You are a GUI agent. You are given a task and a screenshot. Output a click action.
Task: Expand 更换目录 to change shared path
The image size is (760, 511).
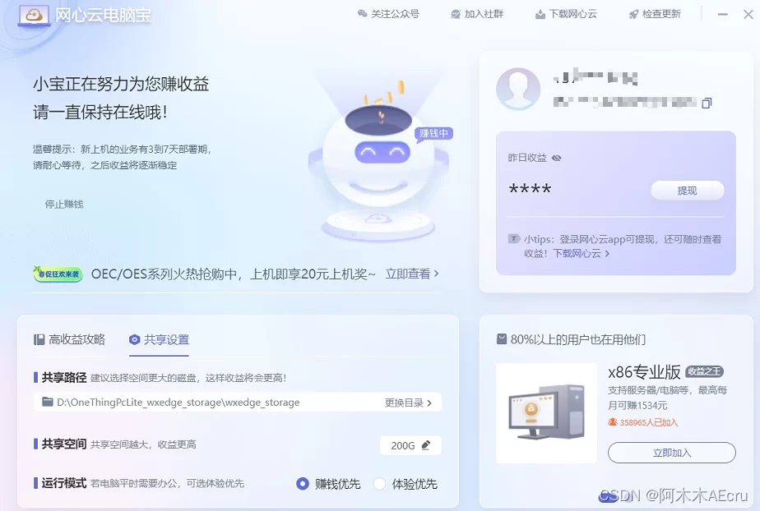coord(408,403)
